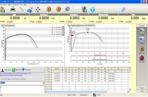Toggle third green curve legend checkbox
Screen dimensions: 148x97
coord(52,32)
